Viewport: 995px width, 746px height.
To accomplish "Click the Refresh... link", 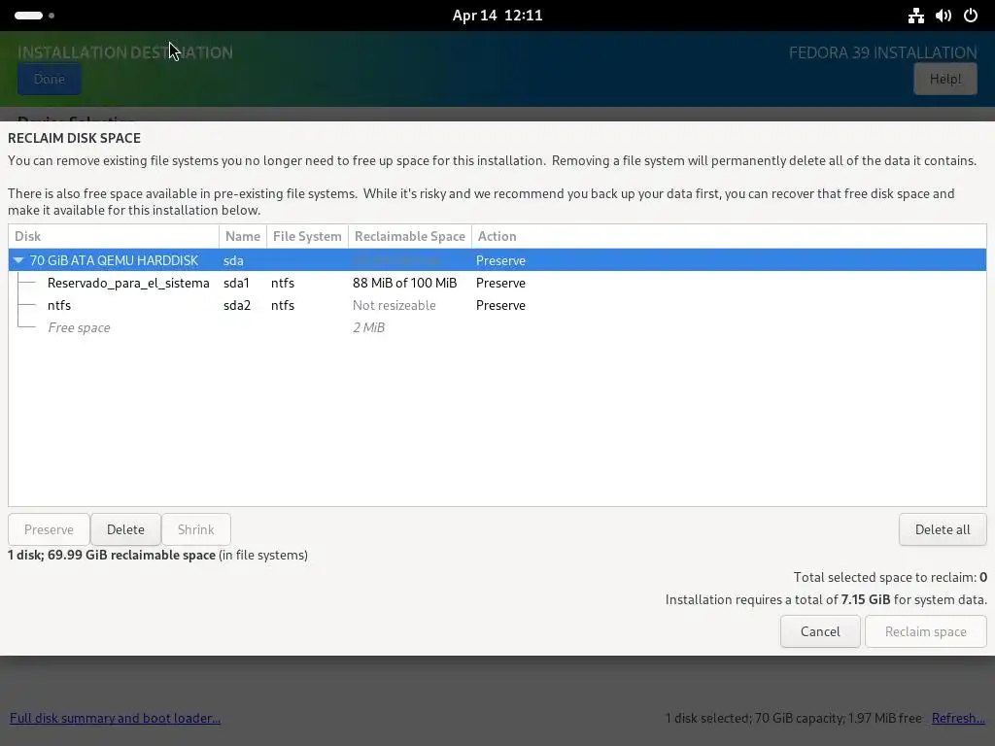I will click(957, 718).
